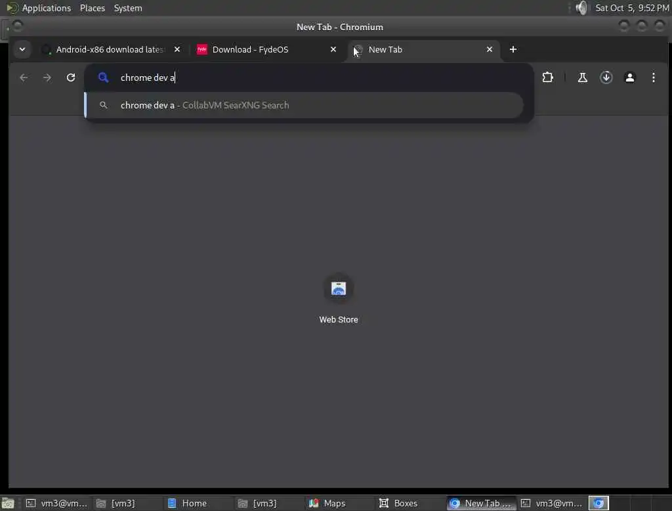Open the tab search dropdown arrow

22,49
